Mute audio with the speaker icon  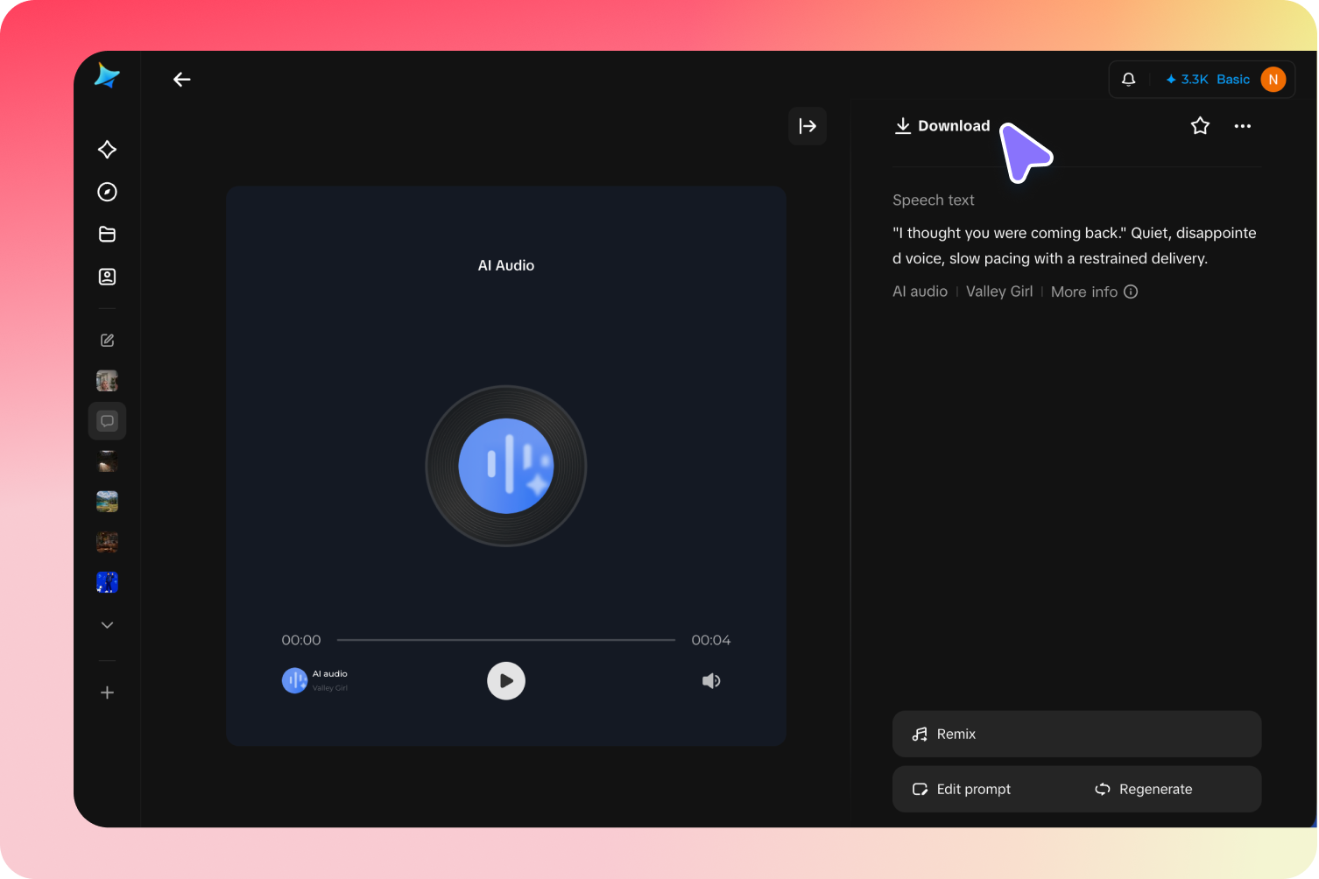pyautogui.click(x=711, y=680)
